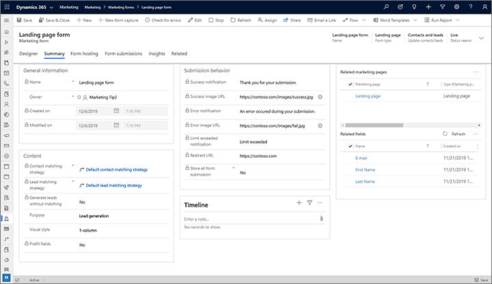Expand the Flow menu chevron
492x284 pixels.
coord(362,20)
